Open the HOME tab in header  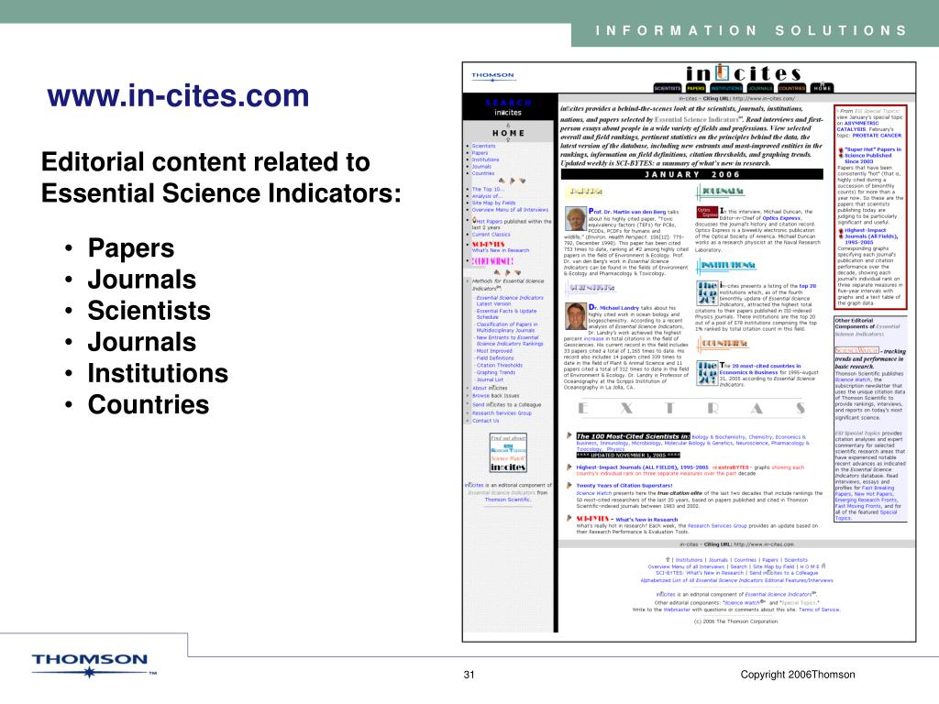[x=823, y=87]
